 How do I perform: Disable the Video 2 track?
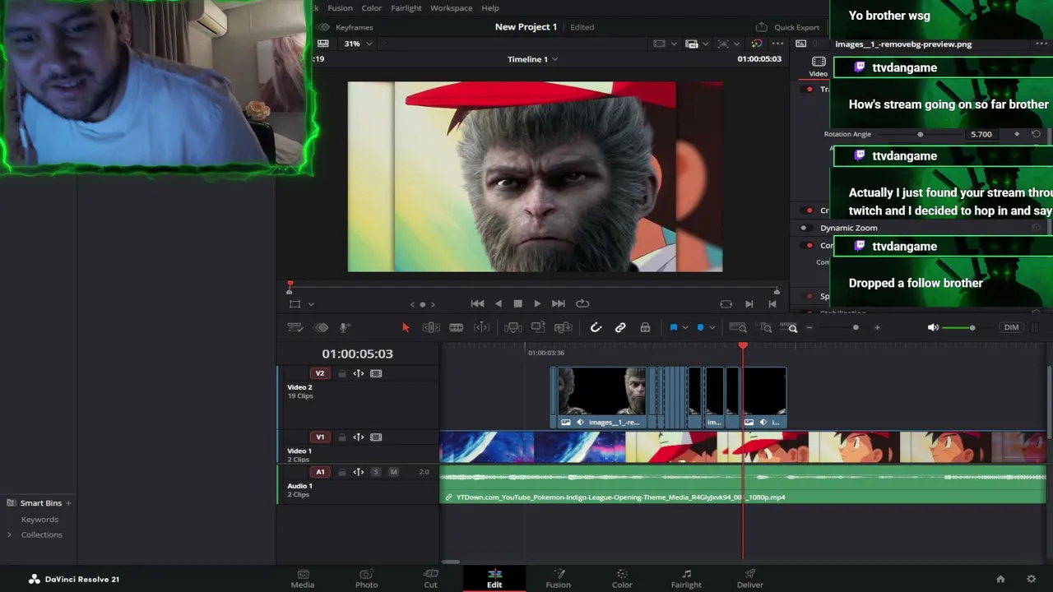[x=376, y=373]
